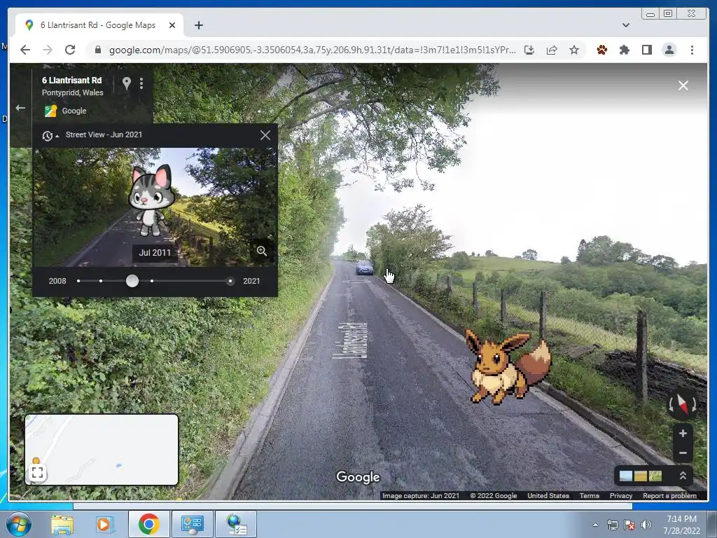Click the minimap preview
Screen dimensions: 717x538
(x=102, y=449)
